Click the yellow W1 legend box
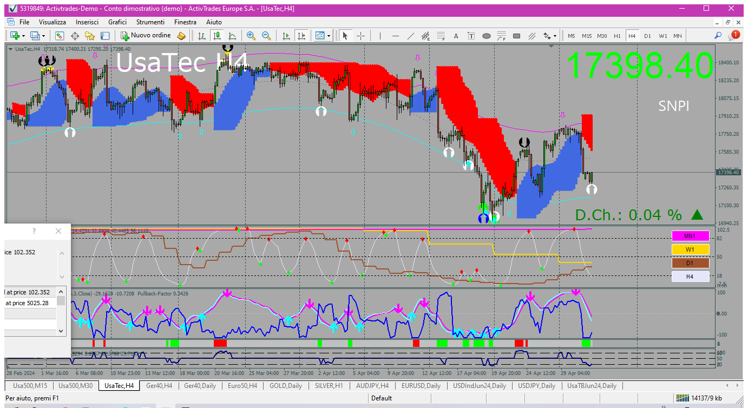 [x=690, y=249]
